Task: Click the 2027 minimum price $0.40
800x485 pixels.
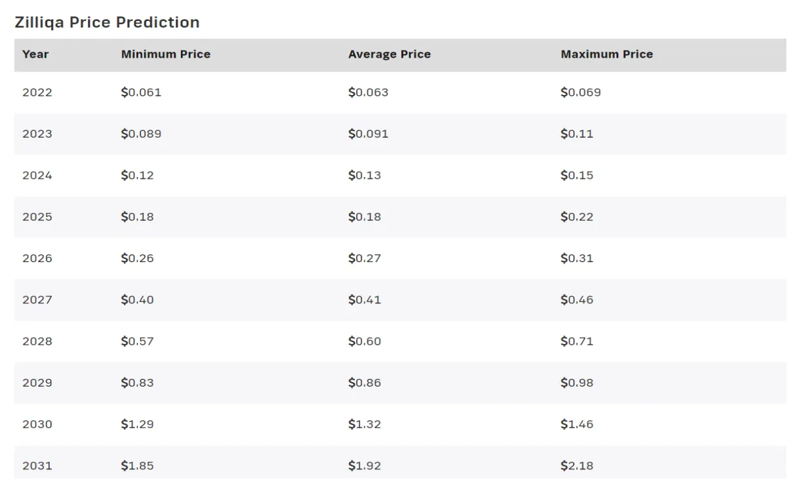Action: (137, 300)
